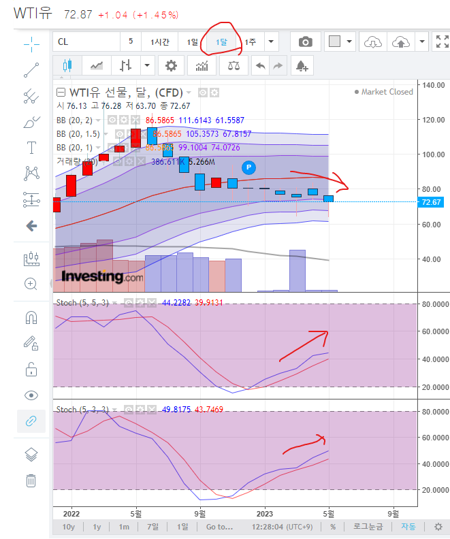This screenshot has height=539, width=450.
Task: Select the crosshair cursor tool
Action: (x=31, y=44)
